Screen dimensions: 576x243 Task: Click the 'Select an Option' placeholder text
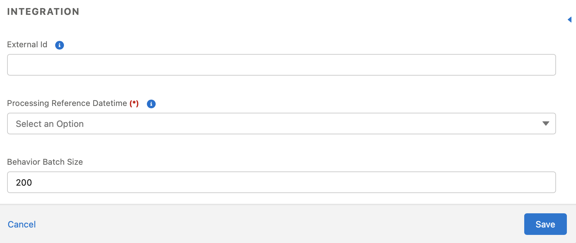point(50,124)
